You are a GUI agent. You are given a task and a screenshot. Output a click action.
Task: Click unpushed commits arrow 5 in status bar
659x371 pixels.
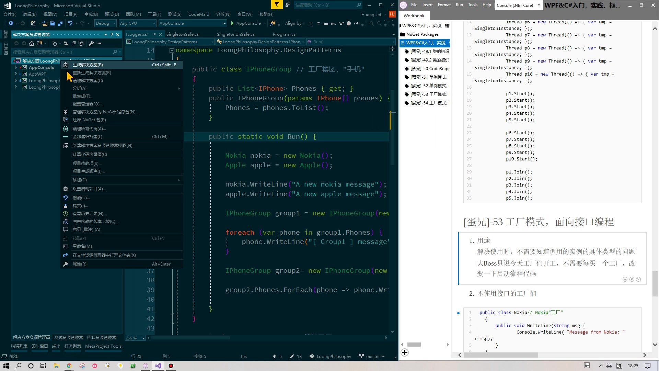click(x=277, y=356)
